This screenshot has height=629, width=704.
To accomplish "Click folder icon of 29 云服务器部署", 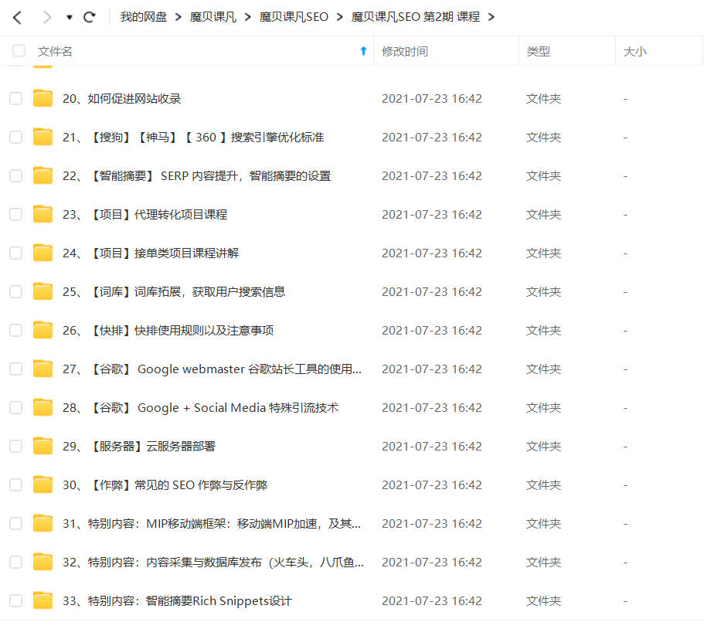I will coord(43,445).
